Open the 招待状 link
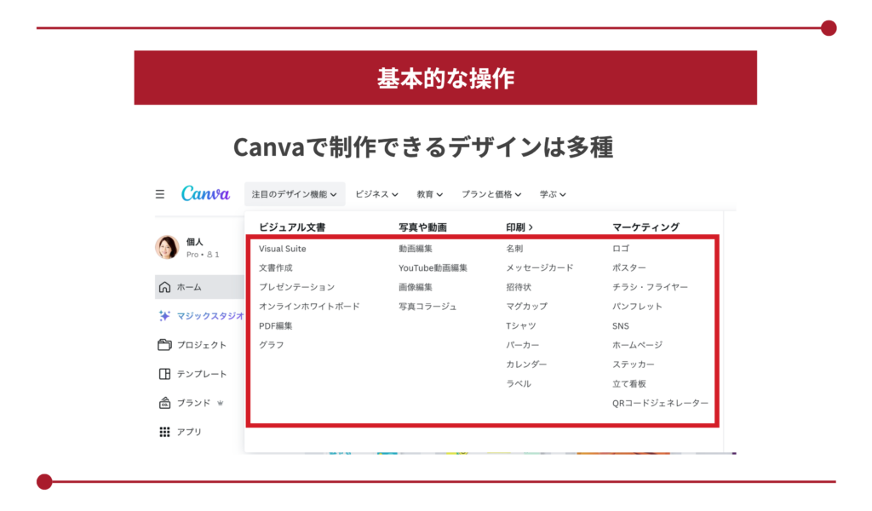Viewport: 872px width, 511px height. pyautogui.click(x=519, y=287)
